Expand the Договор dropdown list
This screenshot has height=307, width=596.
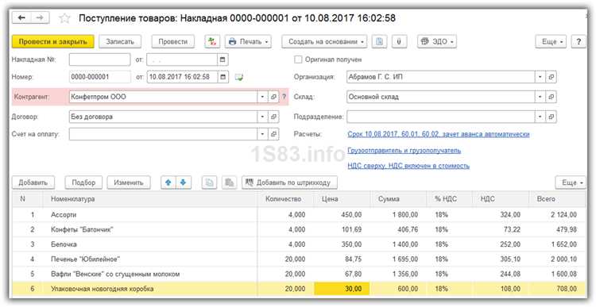pos(262,117)
